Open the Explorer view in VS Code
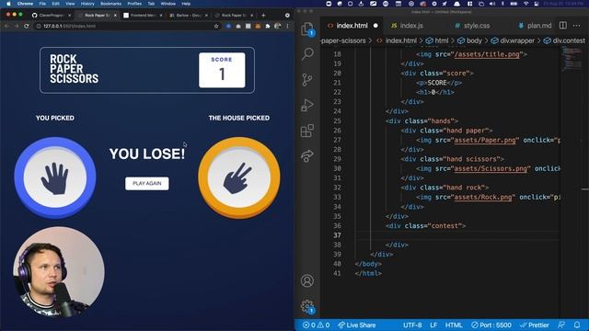589x331 pixels. pyautogui.click(x=307, y=29)
